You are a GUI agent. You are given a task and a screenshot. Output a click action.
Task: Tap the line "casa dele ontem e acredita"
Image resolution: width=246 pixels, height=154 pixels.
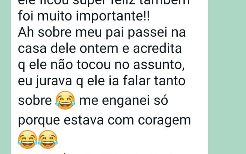(100, 49)
